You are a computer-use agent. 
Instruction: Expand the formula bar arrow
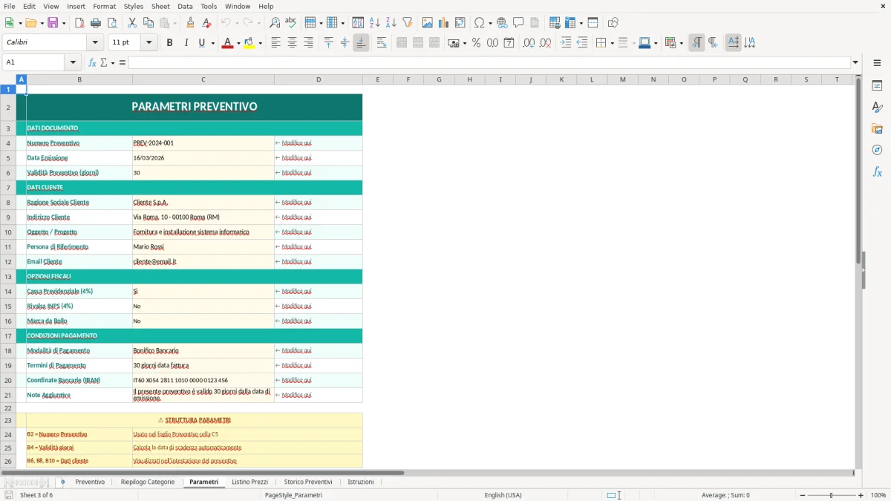[x=855, y=62]
